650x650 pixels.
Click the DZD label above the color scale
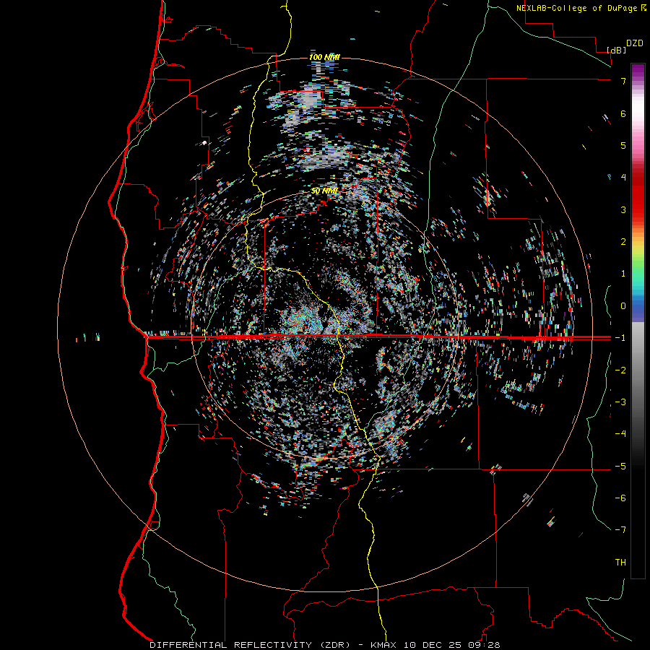[x=635, y=43]
